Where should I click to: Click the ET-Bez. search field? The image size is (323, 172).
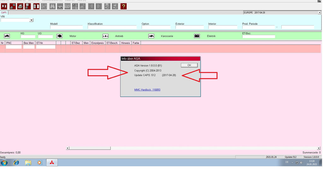click(258, 36)
